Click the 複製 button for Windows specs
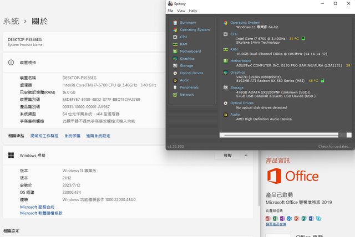Screen dimensions: 355x237 (227, 156)
